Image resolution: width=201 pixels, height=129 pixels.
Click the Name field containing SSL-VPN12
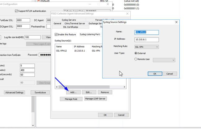point(146,32)
